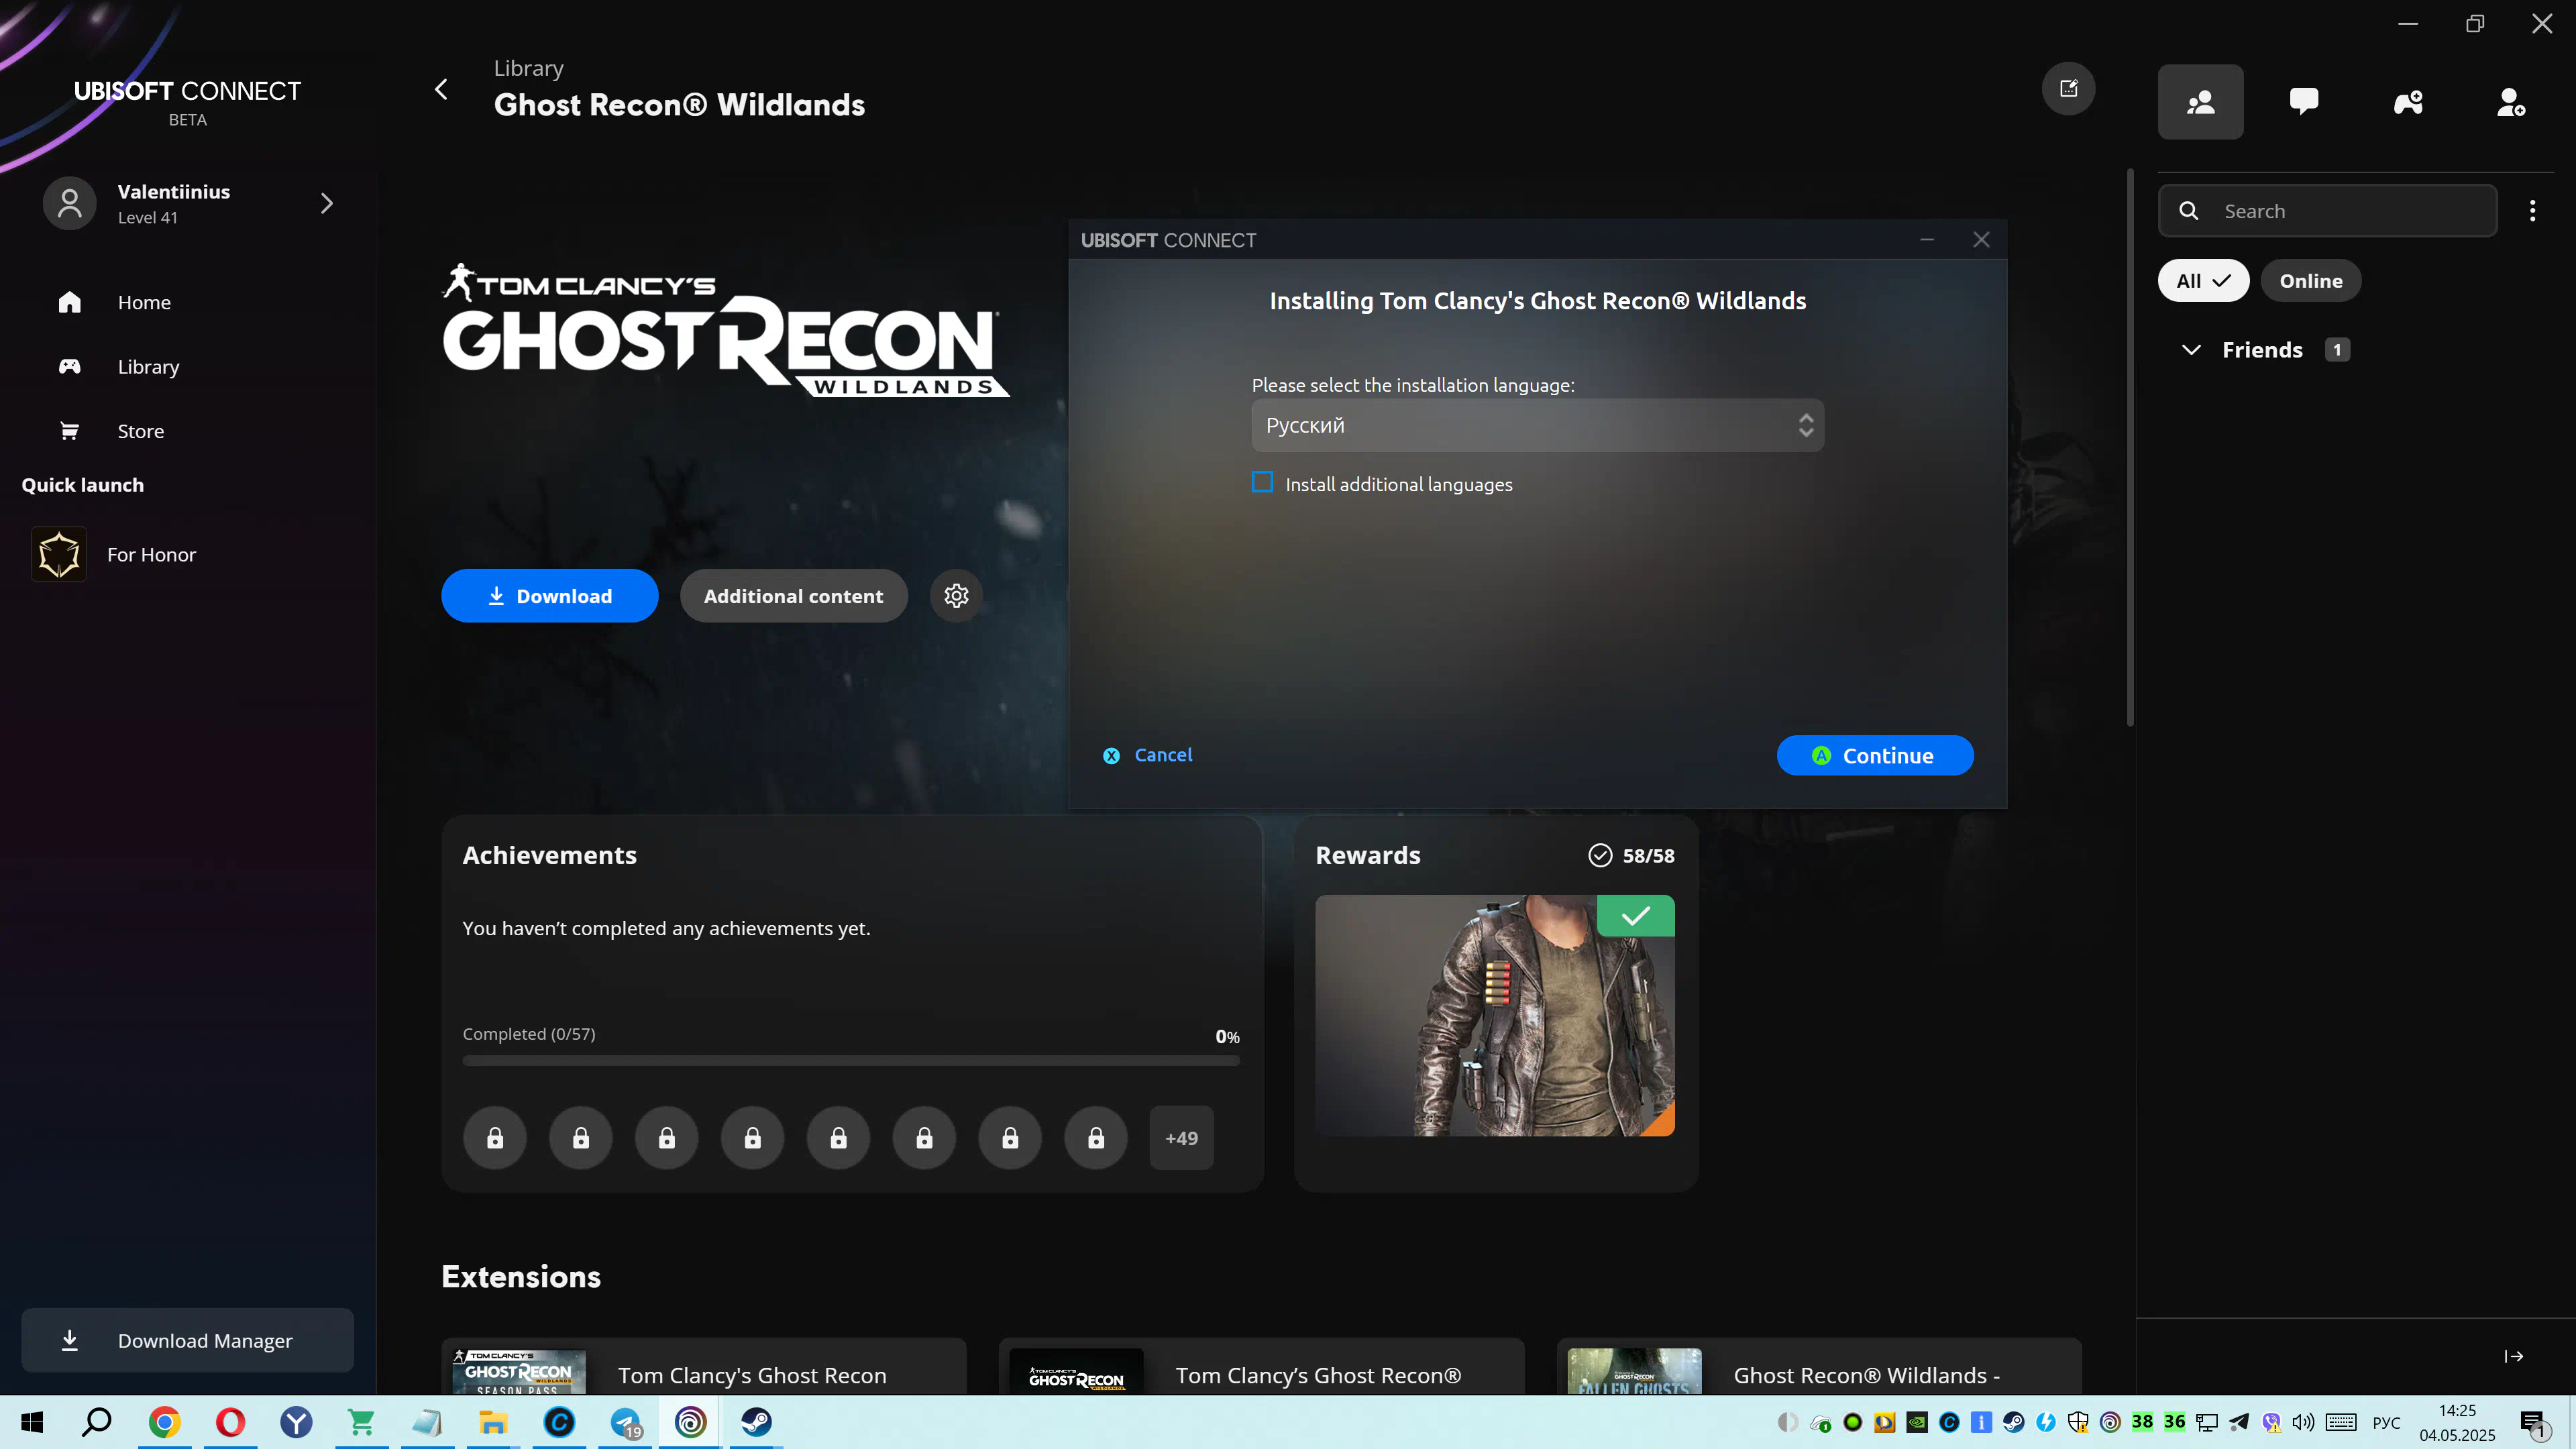This screenshot has width=2576, height=1449.
Task: Click the main page vertical scrollbar
Action: click(x=2130, y=447)
